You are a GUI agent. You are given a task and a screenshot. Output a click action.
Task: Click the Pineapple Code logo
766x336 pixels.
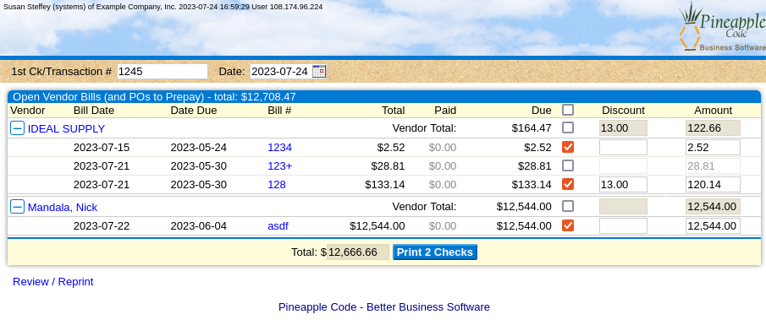click(x=722, y=27)
